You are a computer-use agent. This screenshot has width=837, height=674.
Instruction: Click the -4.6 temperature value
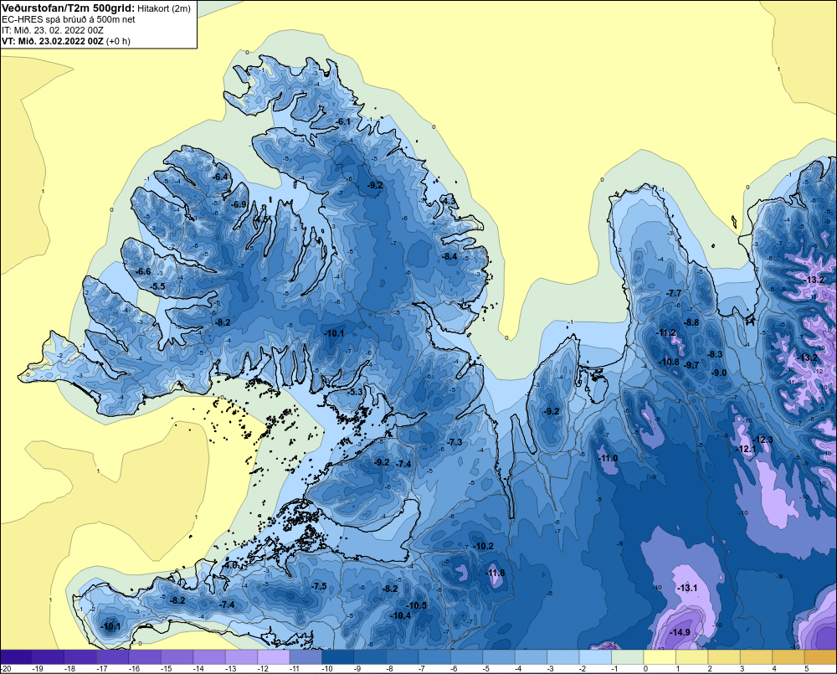coord(230,565)
